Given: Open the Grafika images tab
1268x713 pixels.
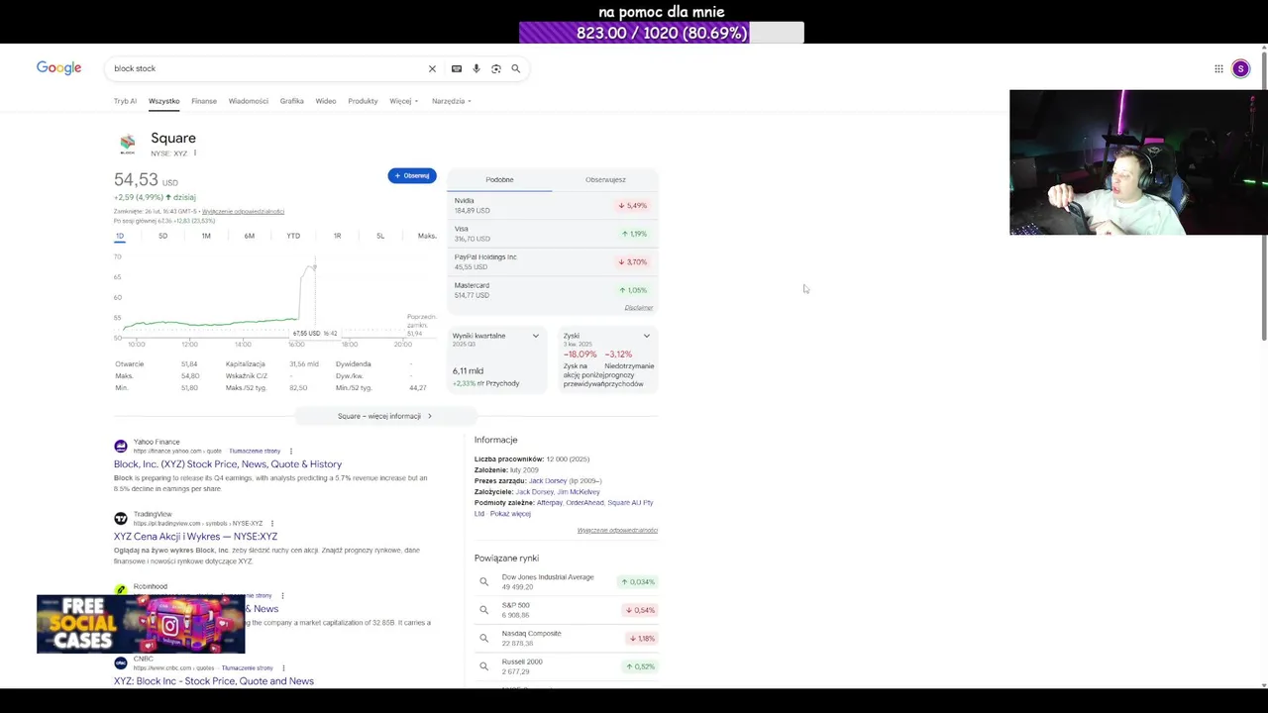Looking at the screenshot, I should tap(291, 101).
